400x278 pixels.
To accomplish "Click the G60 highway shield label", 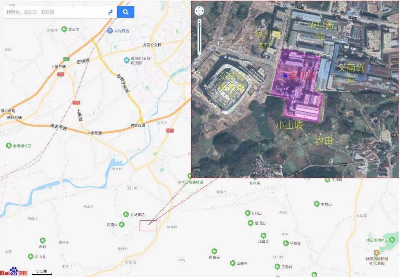I will tap(66, 59).
